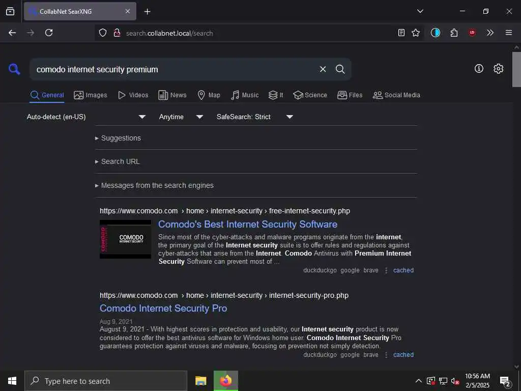Image resolution: width=521 pixels, height=391 pixels.
Task: Open the blue half-circle extension icon
Action: click(436, 33)
